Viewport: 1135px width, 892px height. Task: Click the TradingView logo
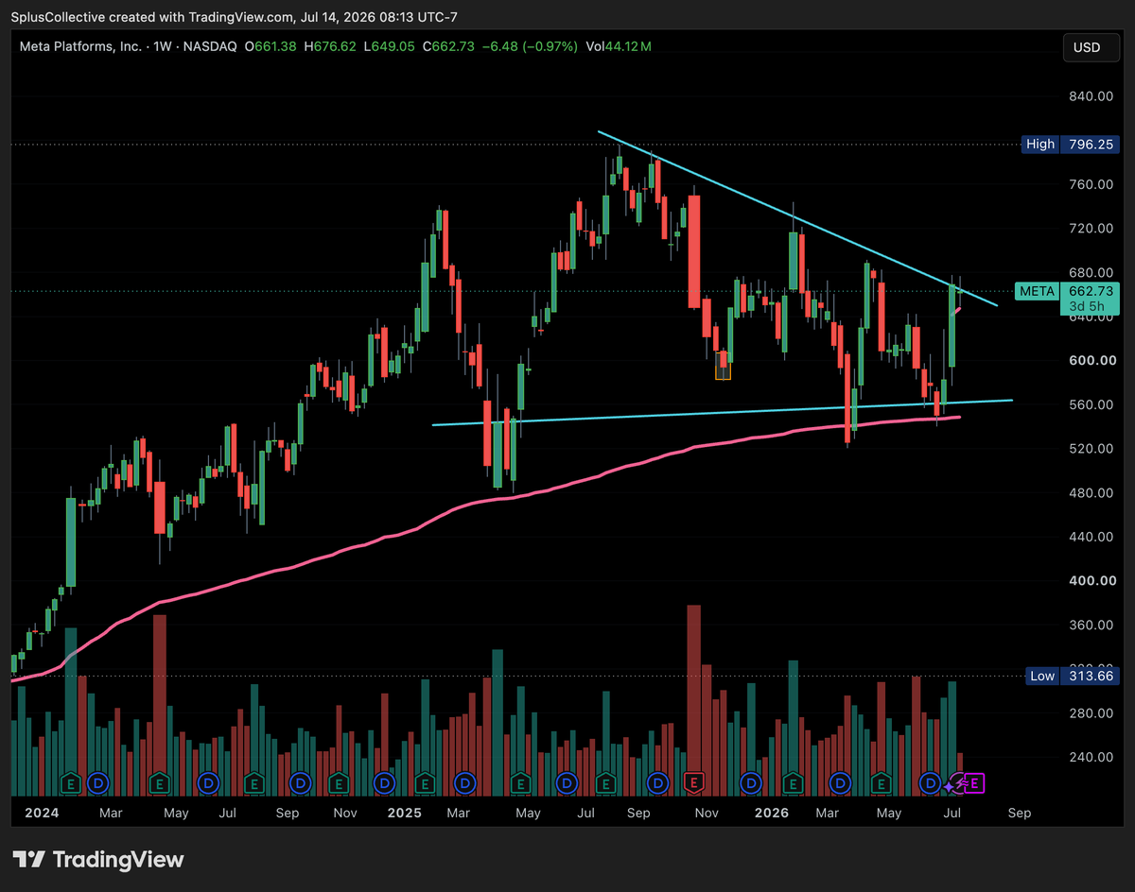(98, 859)
